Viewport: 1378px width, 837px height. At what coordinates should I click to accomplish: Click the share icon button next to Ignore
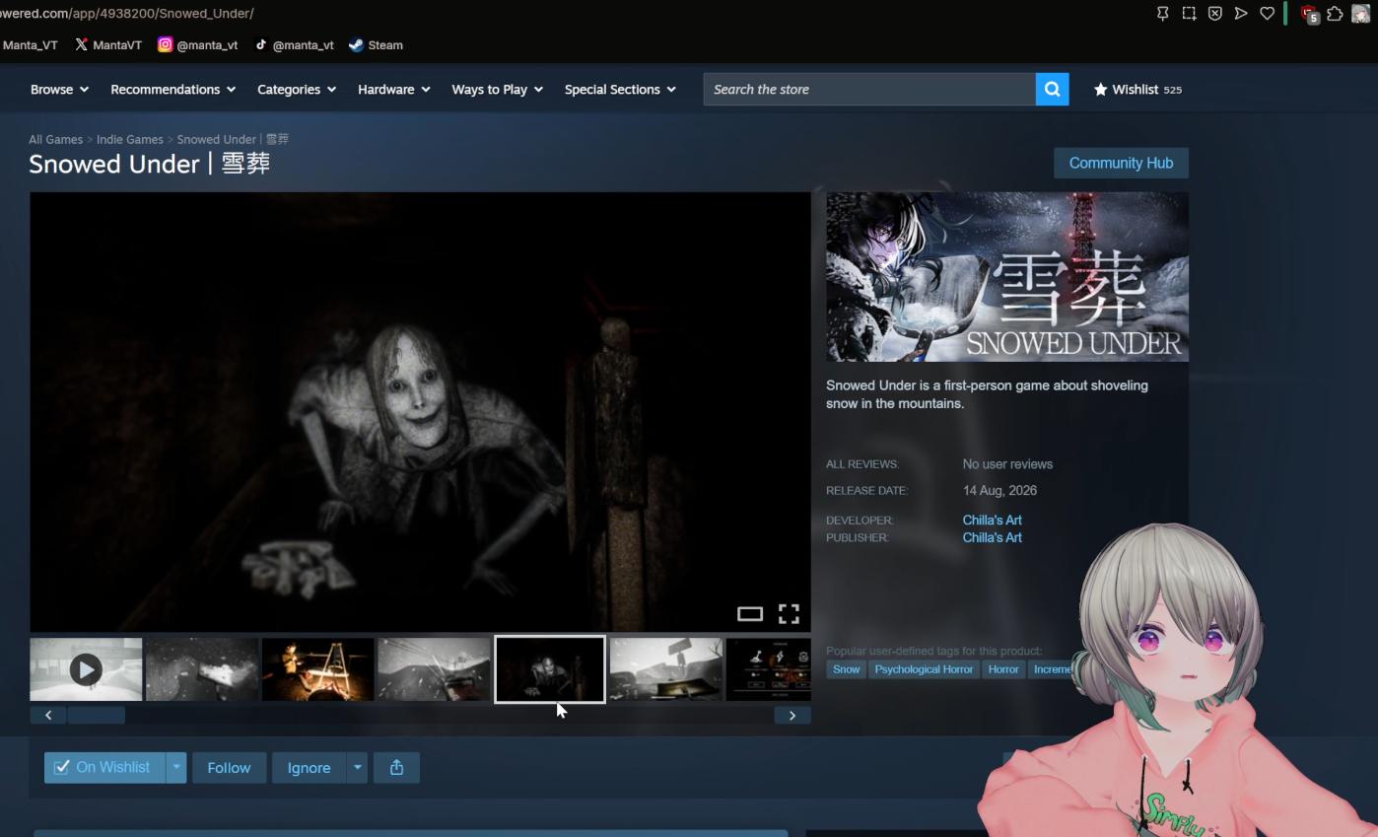pos(396,768)
